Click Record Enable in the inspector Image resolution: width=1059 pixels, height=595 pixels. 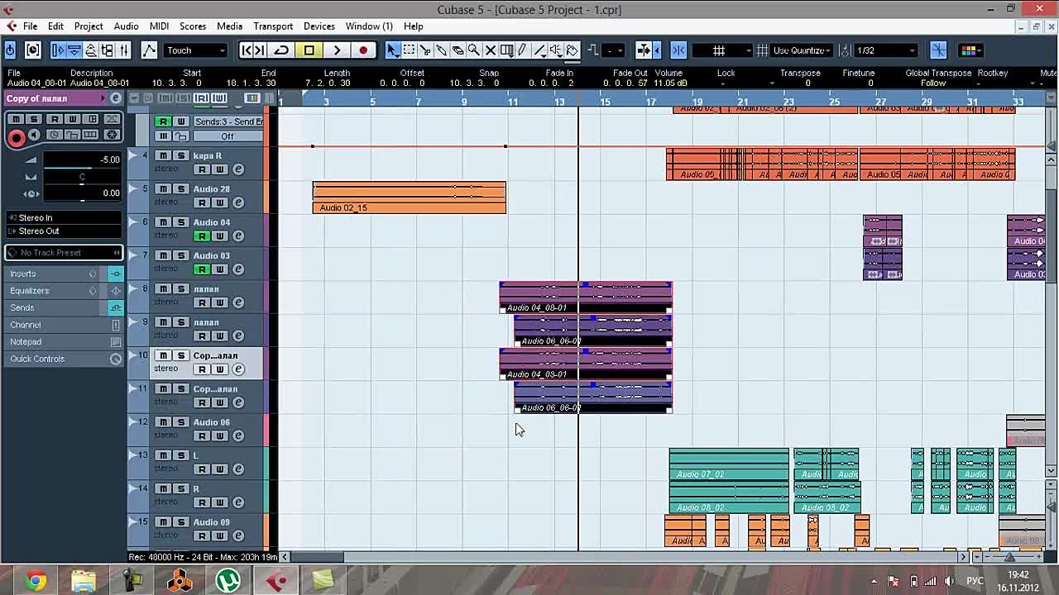16,137
